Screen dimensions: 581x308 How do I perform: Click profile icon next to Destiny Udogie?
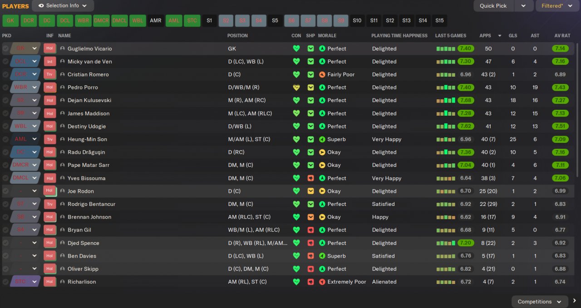[x=63, y=126]
